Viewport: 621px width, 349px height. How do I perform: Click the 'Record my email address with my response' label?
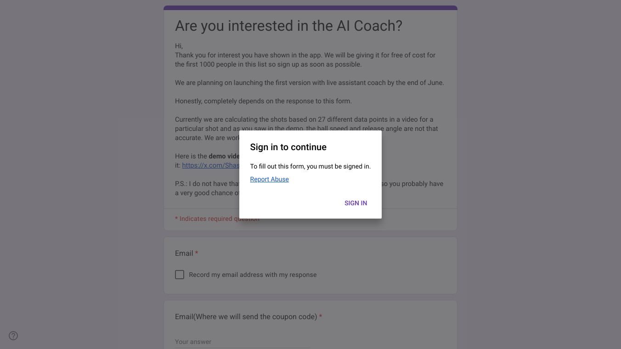(x=253, y=275)
